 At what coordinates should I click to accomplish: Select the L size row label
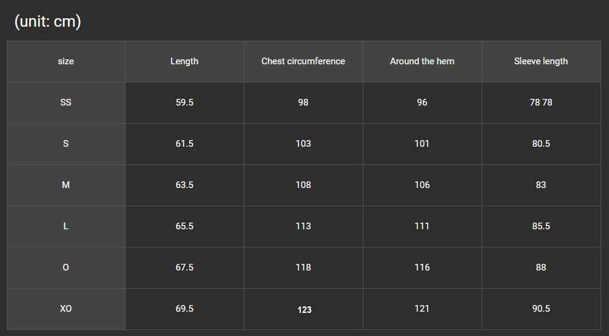(x=66, y=226)
